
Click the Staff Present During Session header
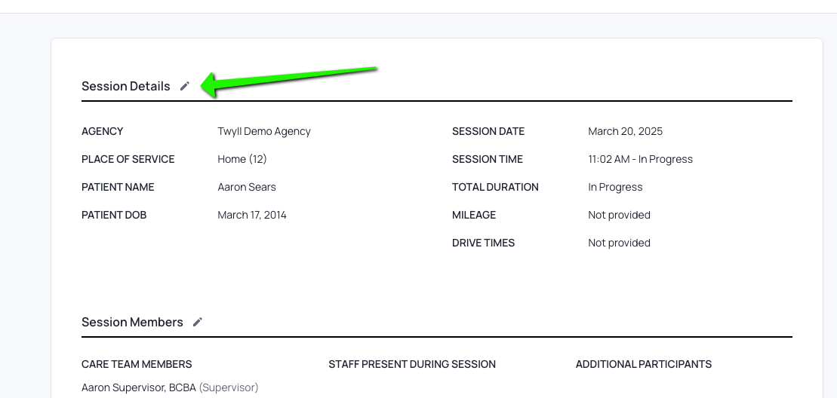pos(412,364)
